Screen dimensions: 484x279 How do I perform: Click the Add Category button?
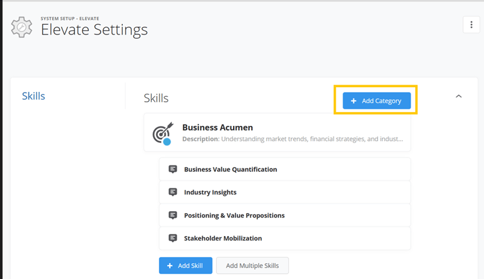(376, 100)
